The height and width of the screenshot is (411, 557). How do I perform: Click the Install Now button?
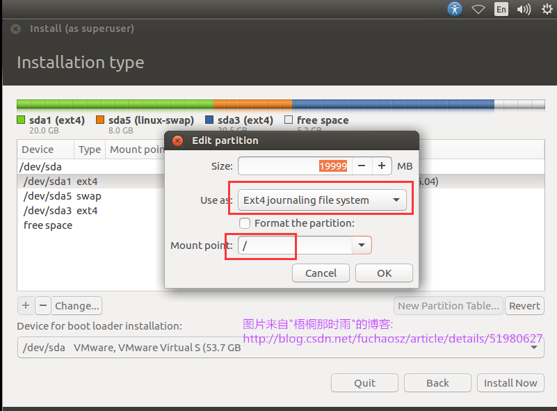pyautogui.click(x=510, y=382)
